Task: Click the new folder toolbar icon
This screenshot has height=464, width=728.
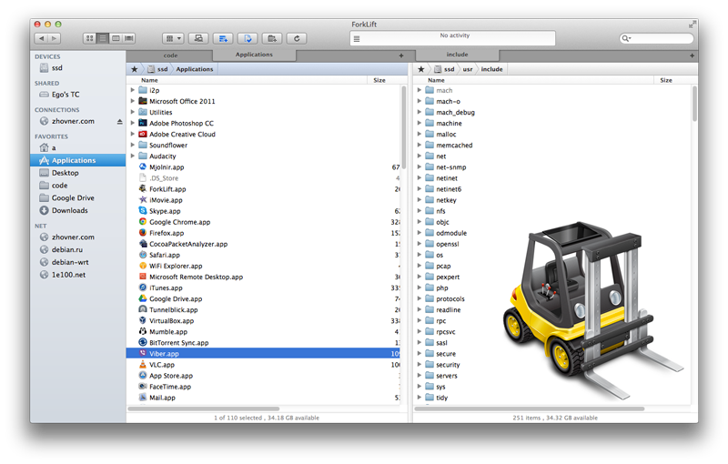Action: [272, 38]
